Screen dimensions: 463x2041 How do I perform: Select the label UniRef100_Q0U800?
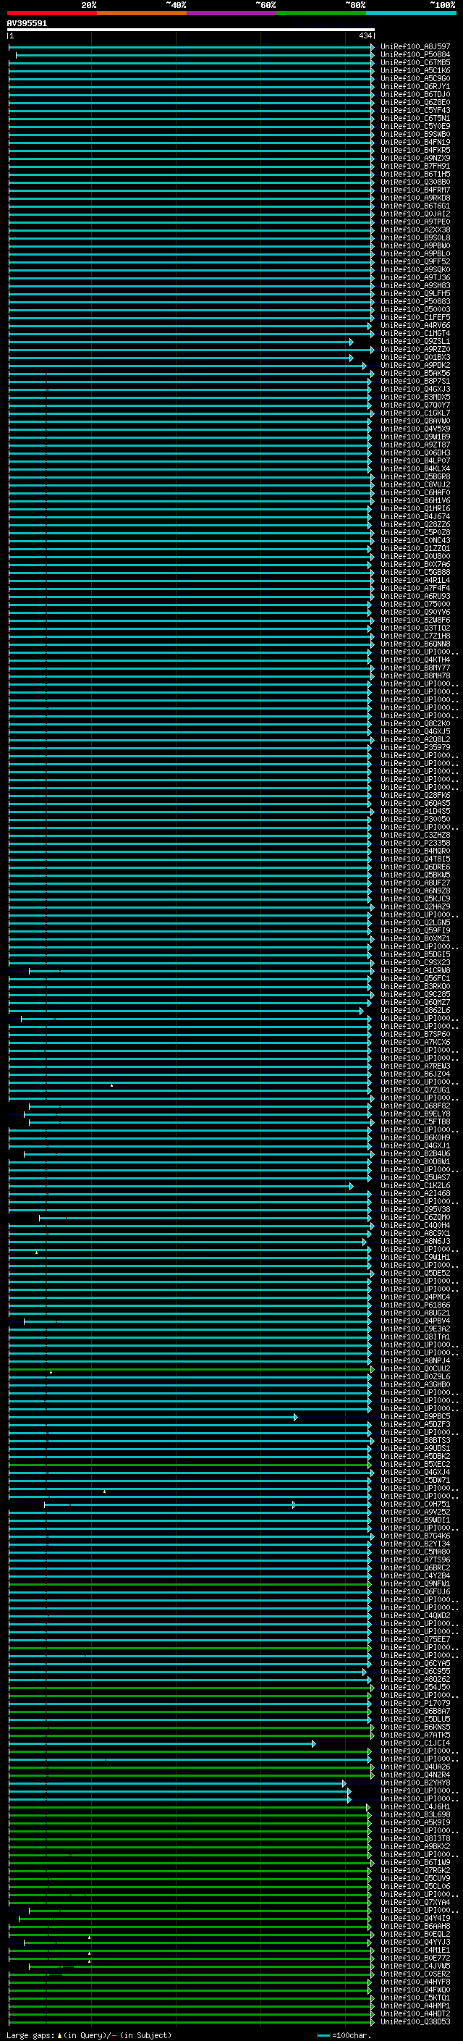click(x=415, y=556)
